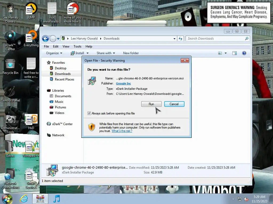Open the AIMP desktop shortcut

tap(31, 11)
